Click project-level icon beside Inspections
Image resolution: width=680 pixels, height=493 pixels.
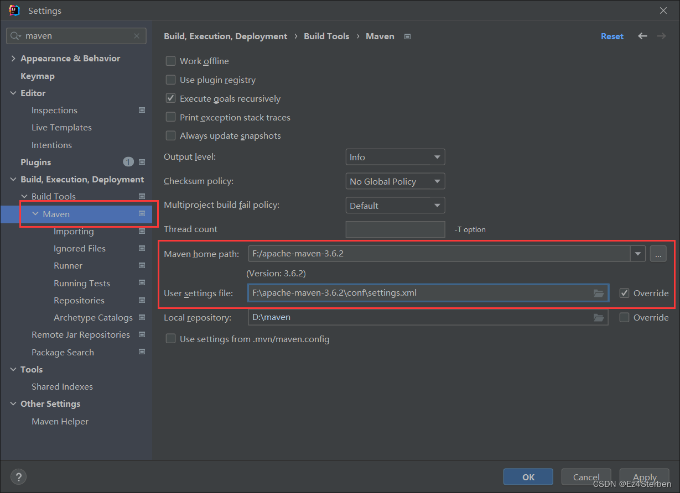142,110
